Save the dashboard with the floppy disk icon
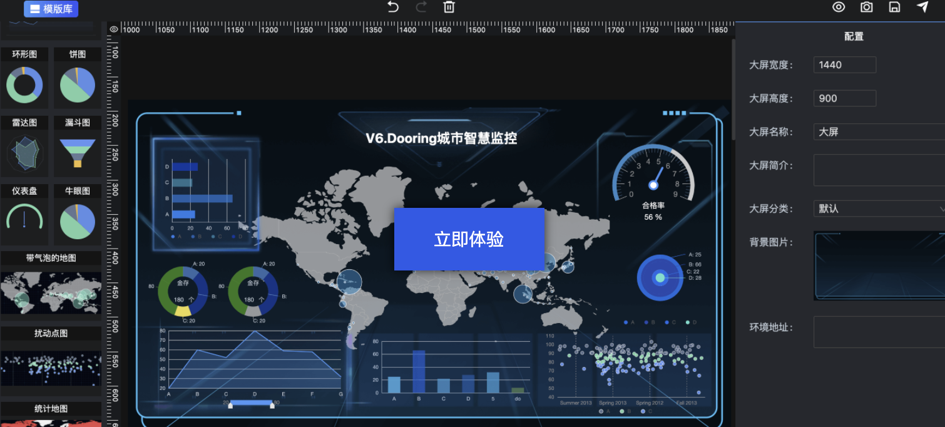This screenshot has width=945, height=427. click(x=895, y=7)
